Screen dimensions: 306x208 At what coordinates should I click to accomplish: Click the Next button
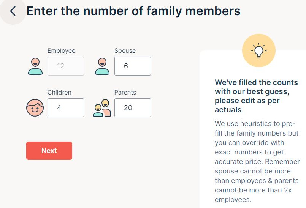[x=49, y=151]
